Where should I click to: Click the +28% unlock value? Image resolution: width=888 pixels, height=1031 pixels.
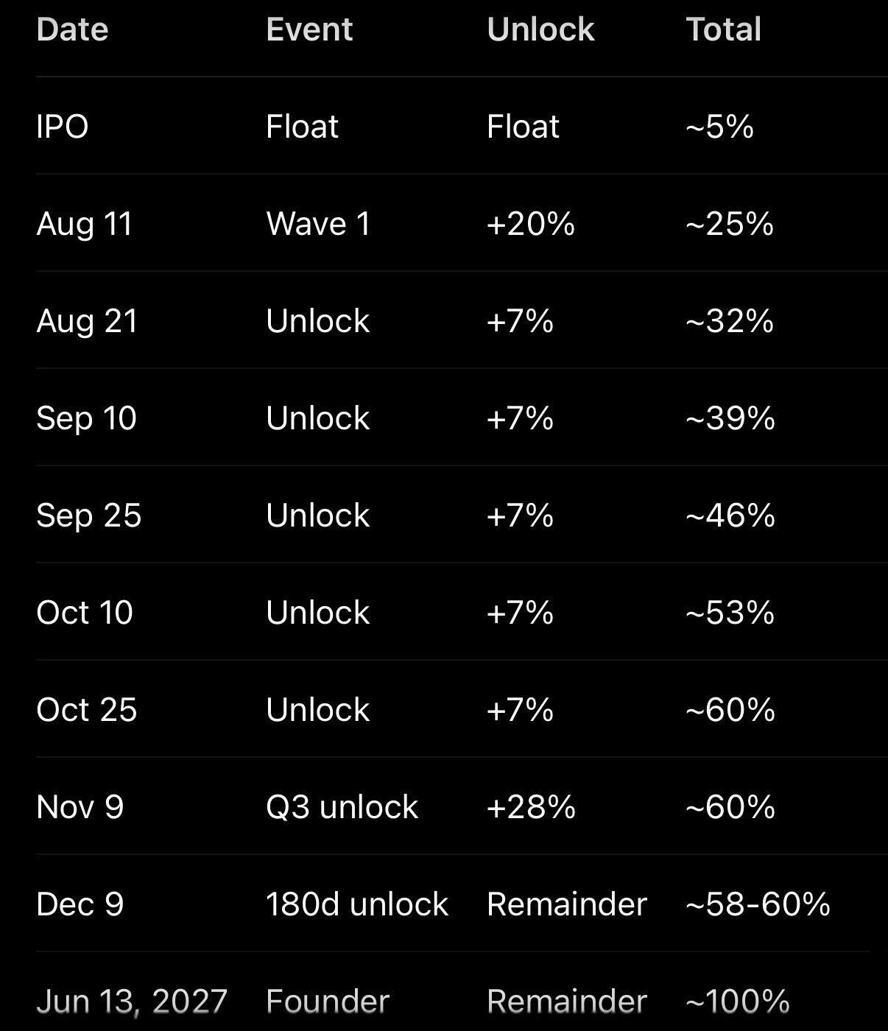click(531, 807)
